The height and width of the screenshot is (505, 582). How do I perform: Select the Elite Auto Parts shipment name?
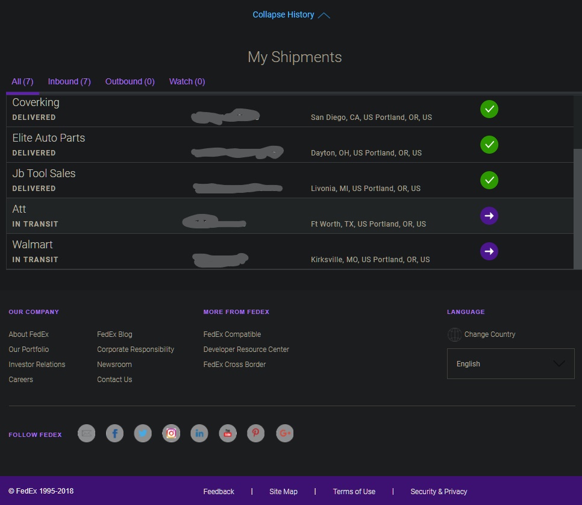(x=49, y=138)
